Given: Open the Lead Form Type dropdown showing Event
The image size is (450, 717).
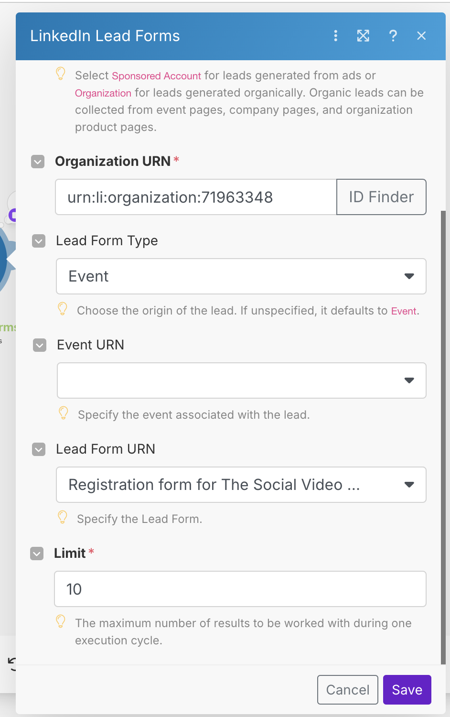Looking at the screenshot, I should (241, 276).
